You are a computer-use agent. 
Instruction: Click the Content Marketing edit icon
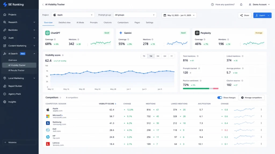(x=5, y=46)
